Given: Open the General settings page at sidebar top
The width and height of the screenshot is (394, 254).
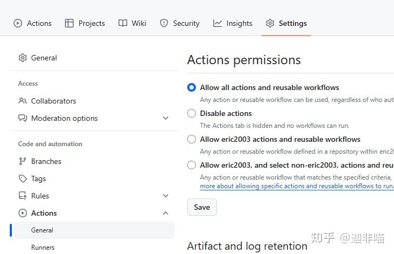Looking at the screenshot, I should pyautogui.click(x=43, y=58).
